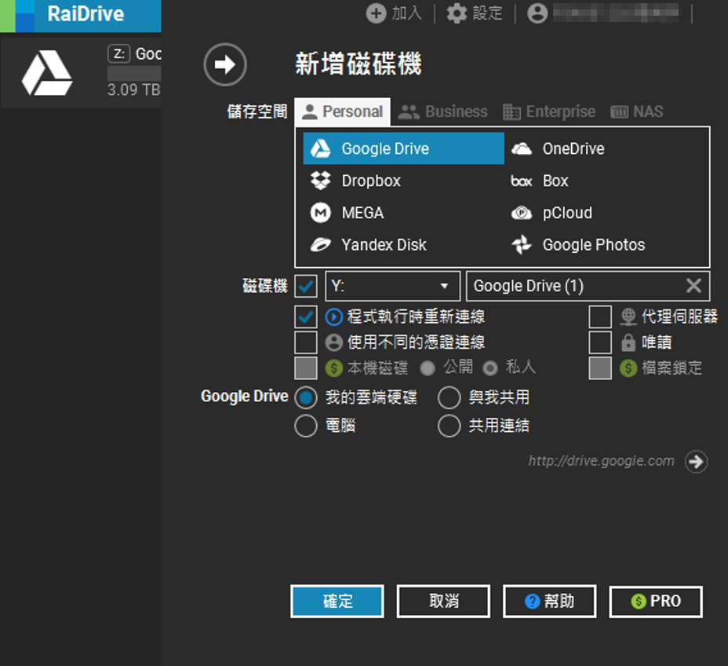This screenshot has height=666, width=728.
Task: Open the http://drive.google.com link
Action: point(601,461)
